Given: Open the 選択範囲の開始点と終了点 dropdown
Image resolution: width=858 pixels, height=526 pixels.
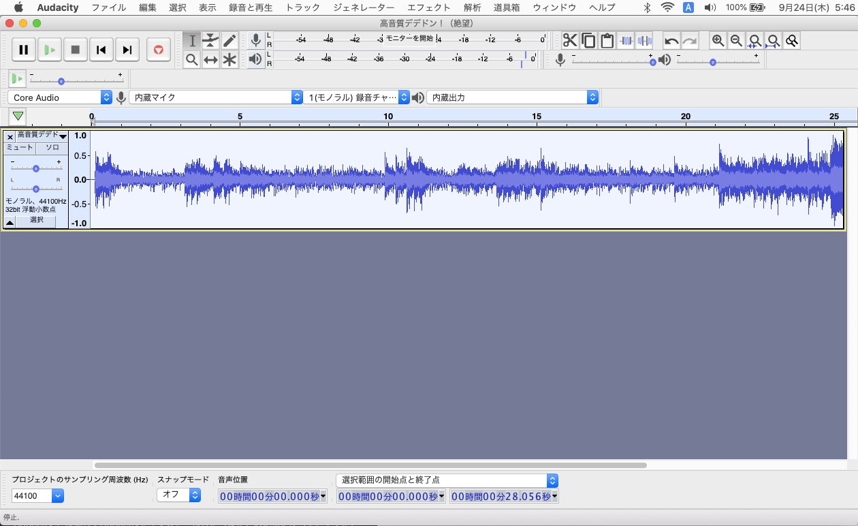Looking at the screenshot, I should point(447,480).
